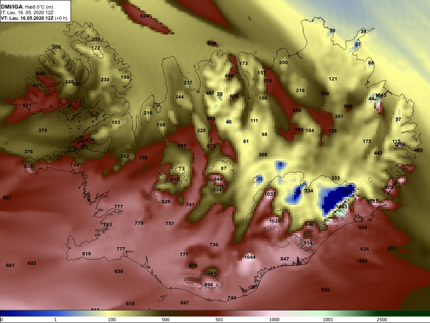
Task: Click the map value '68'
Action: click(371, 63)
